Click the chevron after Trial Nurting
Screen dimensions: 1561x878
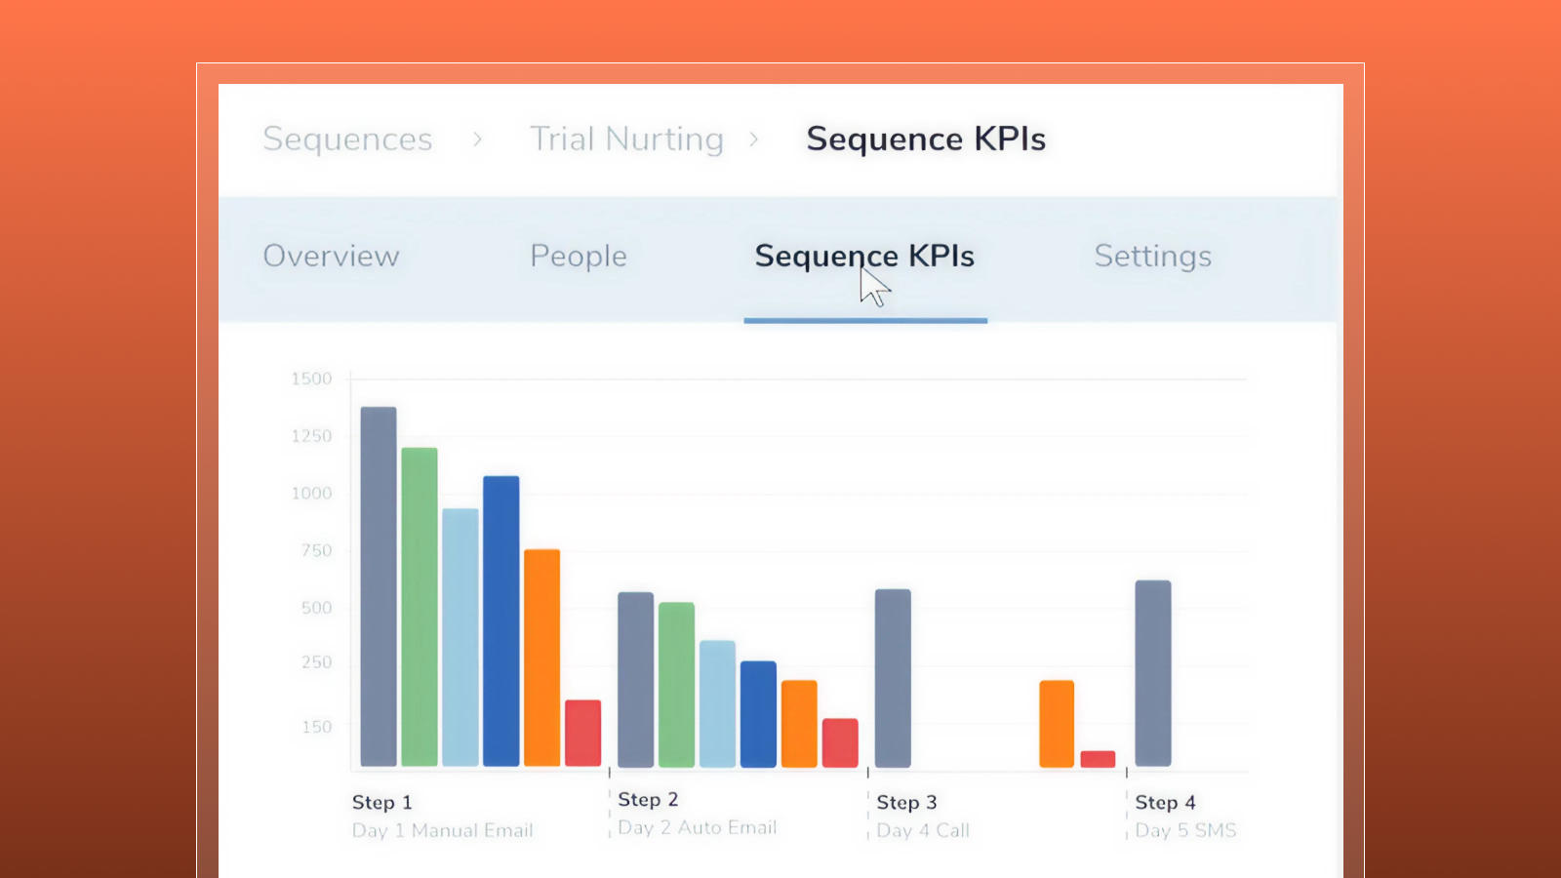coord(755,139)
